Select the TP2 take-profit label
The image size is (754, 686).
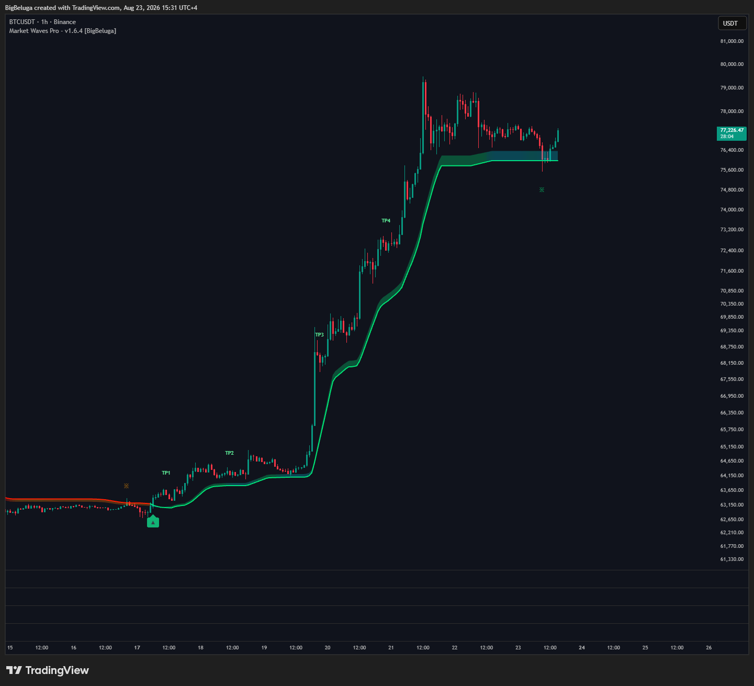(x=229, y=453)
